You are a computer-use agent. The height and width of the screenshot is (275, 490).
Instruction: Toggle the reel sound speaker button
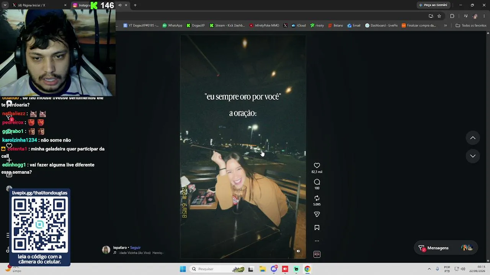click(x=298, y=251)
